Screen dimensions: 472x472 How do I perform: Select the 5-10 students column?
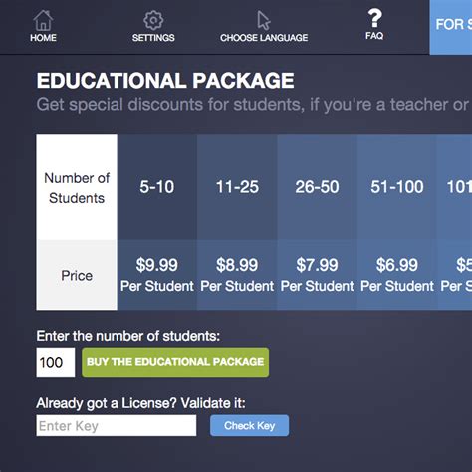tap(157, 187)
